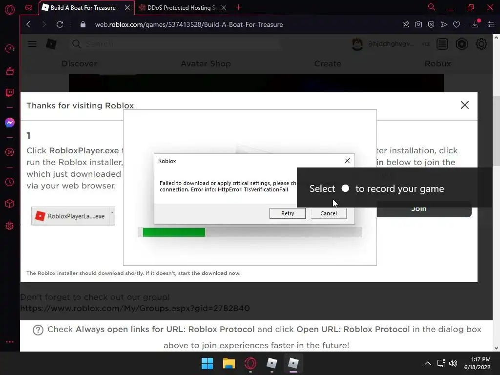Image resolution: width=500 pixels, height=375 pixels.
Task: Click the address bar URL
Action: tap(189, 24)
